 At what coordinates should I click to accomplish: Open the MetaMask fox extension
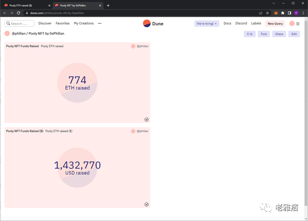coord(276,13)
